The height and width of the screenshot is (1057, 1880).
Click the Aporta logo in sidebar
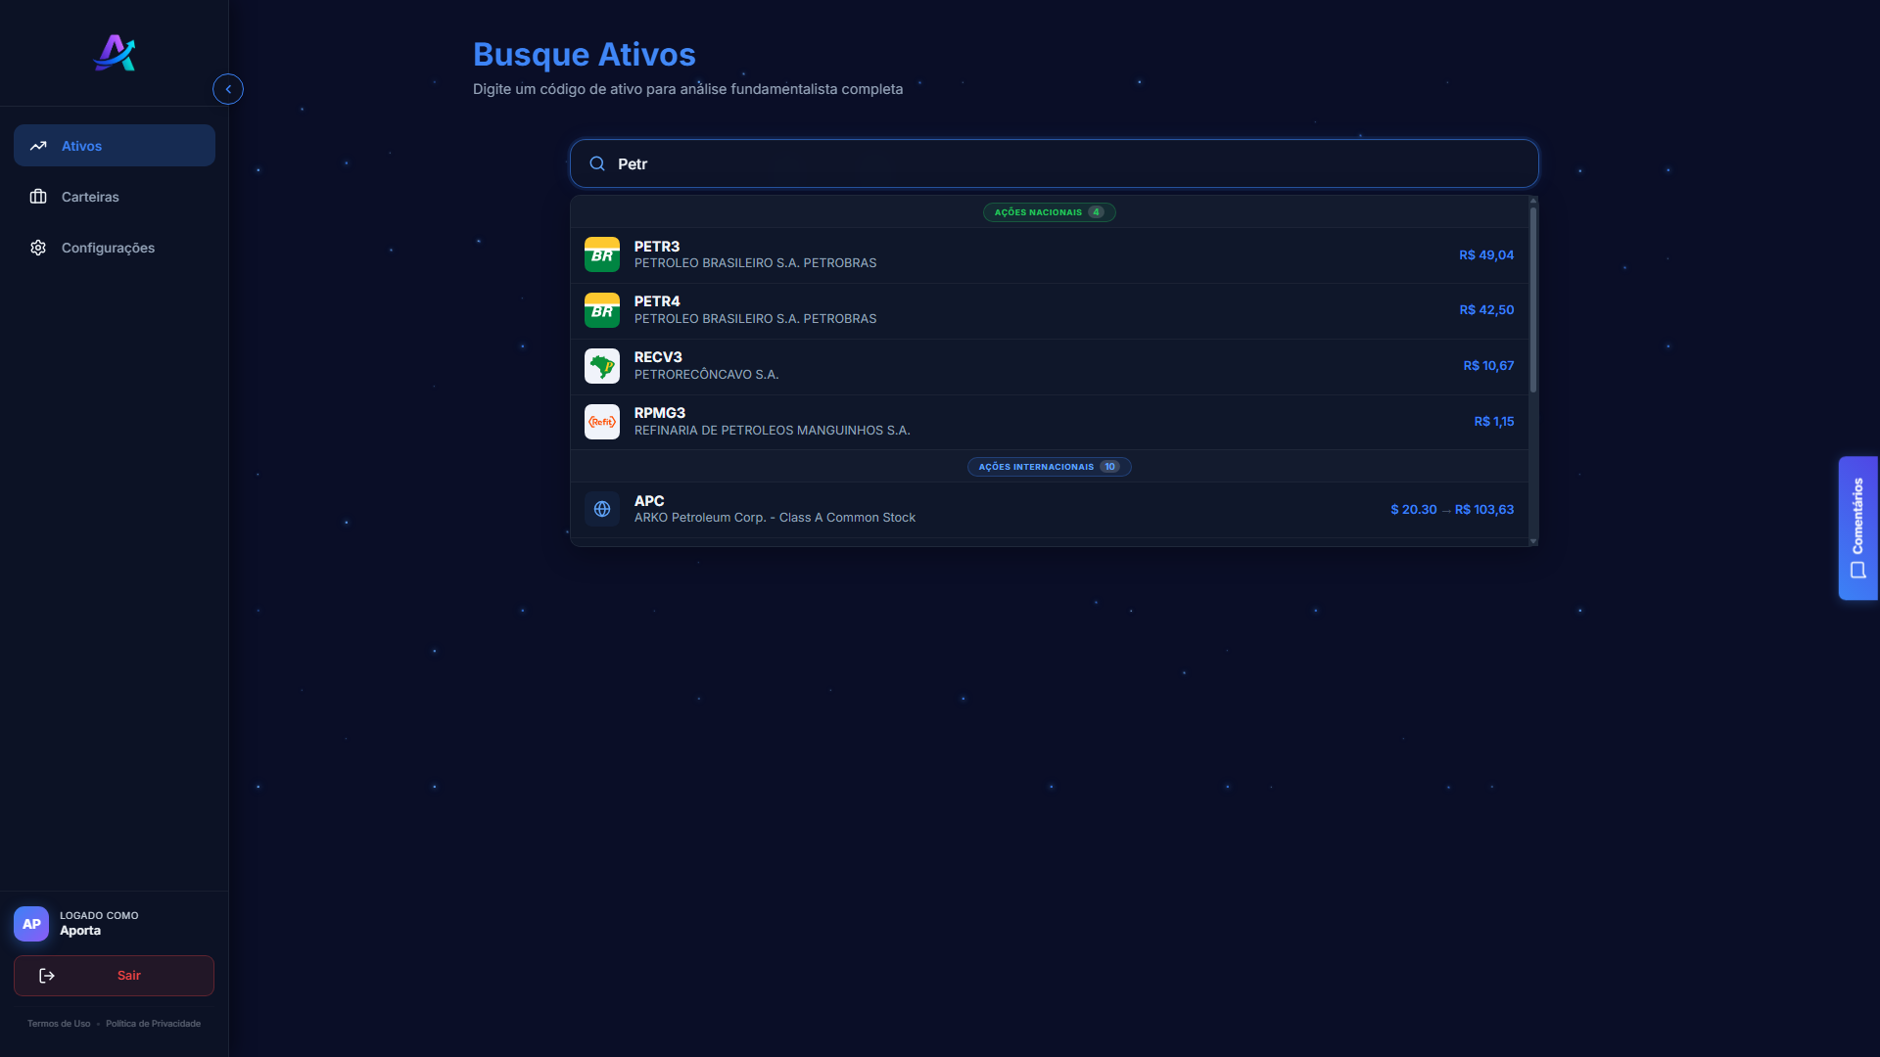click(115, 53)
